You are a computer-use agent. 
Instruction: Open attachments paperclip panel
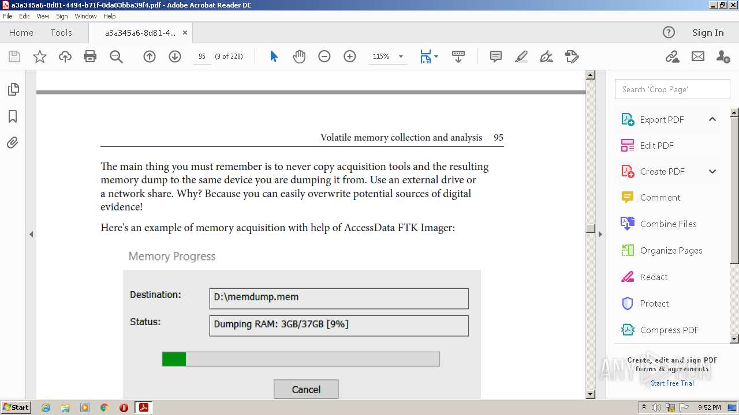(x=13, y=142)
